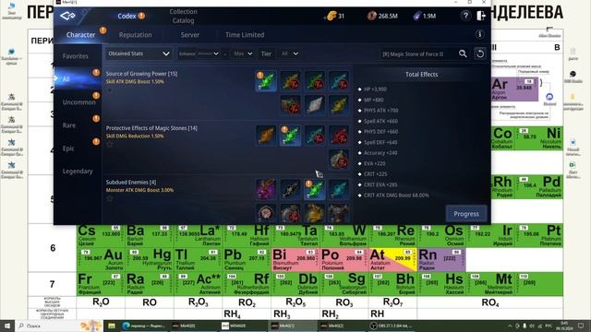This screenshot has height=332, width=591.
Task: Click the Windows taskbar search box
Action: pos(58,326)
